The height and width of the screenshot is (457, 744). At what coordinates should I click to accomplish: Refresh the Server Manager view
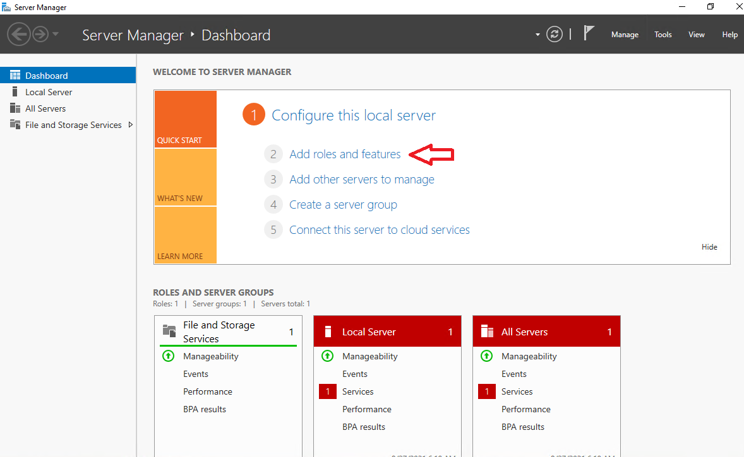click(555, 35)
